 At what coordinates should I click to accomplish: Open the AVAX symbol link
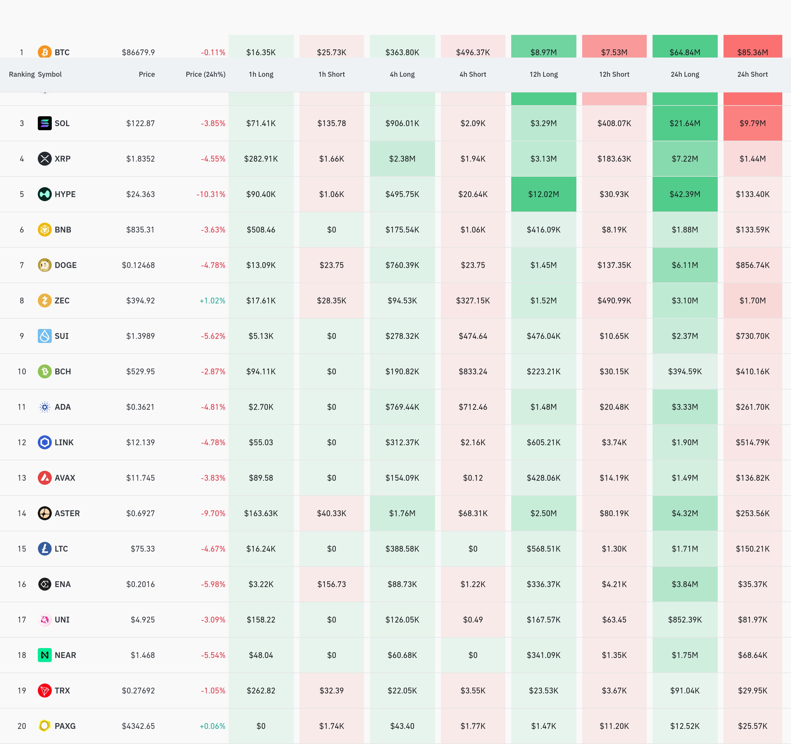(x=65, y=477)
